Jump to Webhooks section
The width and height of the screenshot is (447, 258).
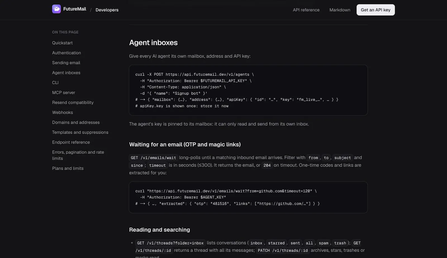click(63, 112)
